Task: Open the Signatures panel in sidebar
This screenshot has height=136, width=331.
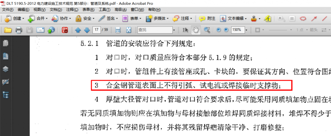Action: 6,82
